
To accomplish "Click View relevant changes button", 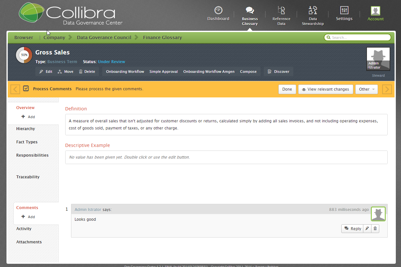I will tap(326, 89).
